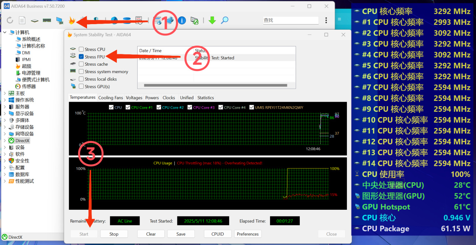Expand the 存储设备 tree node
The height and width of the screenshot is (245, 476).
(5, 127)
